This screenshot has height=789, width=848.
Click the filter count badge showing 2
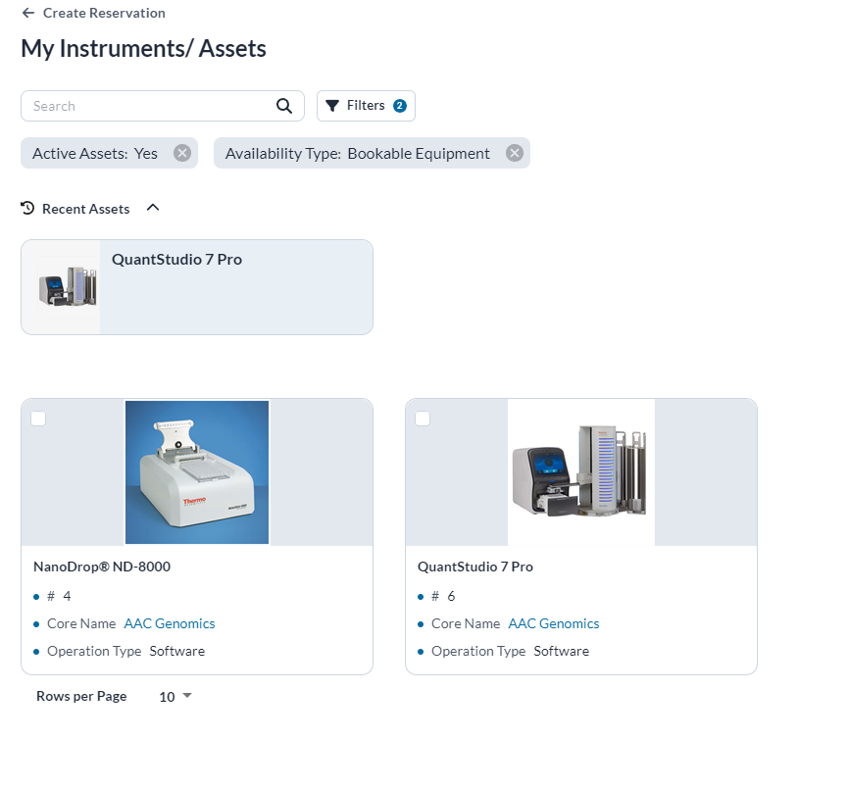400,106
